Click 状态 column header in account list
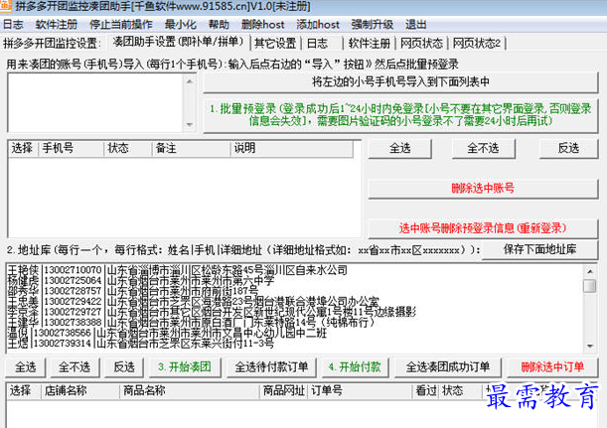This screenshot has height=428, width=607. pos(127,148)
